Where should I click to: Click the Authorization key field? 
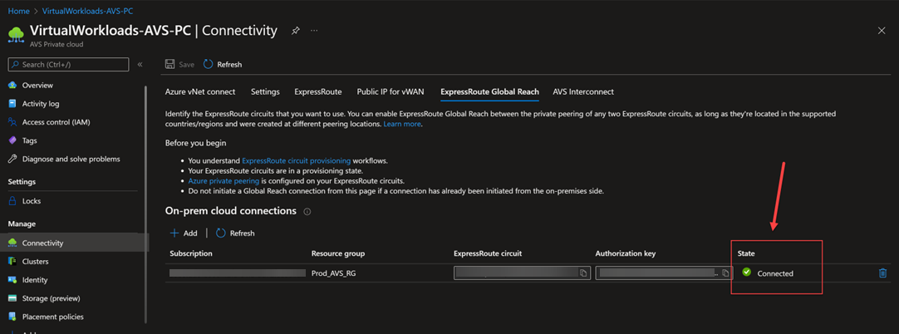pyautogui.click(x=663, y=273)
